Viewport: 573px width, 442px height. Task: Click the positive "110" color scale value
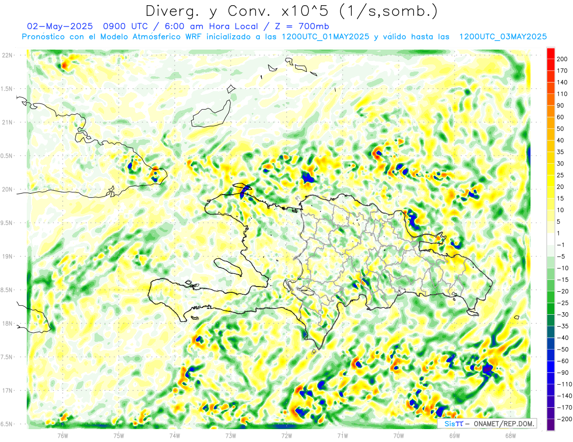(562, 94)
